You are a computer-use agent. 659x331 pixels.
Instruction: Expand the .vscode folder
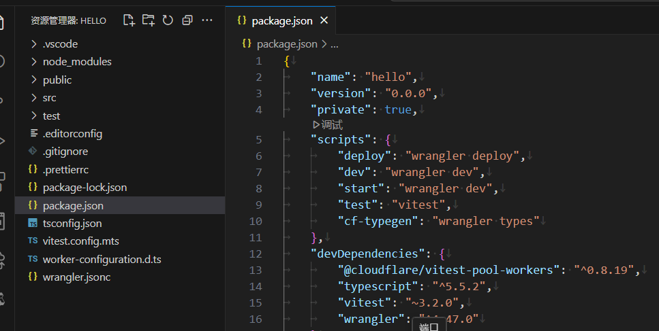click(60, 44)
